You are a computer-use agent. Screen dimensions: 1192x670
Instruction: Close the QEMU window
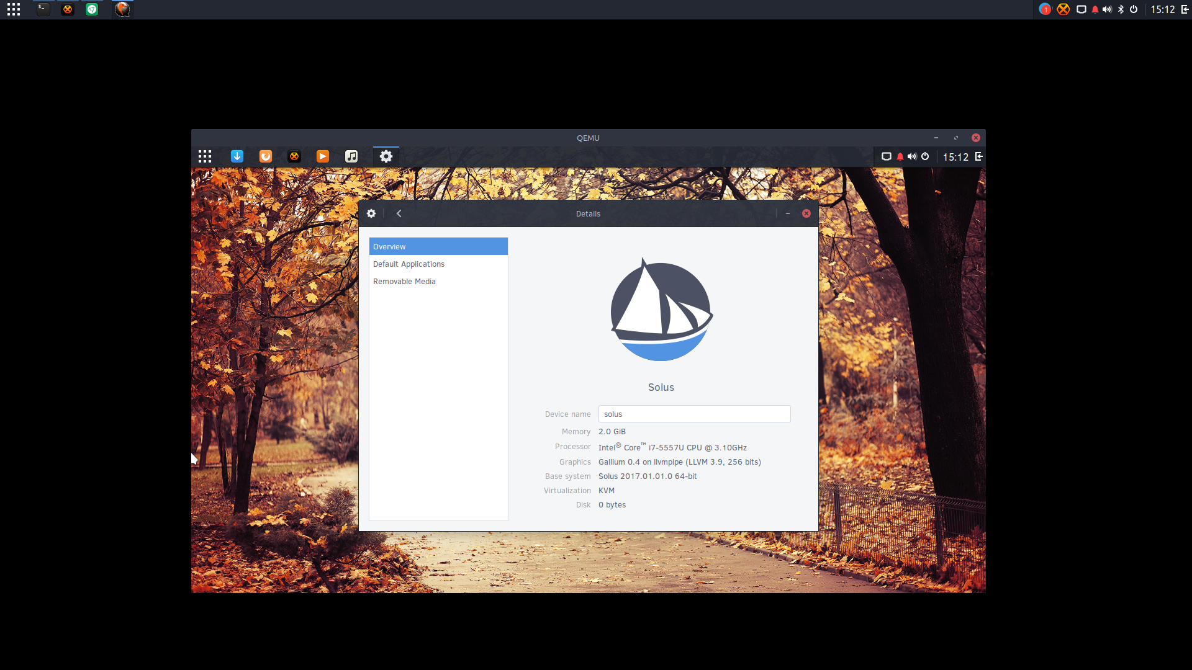point(976,138)
